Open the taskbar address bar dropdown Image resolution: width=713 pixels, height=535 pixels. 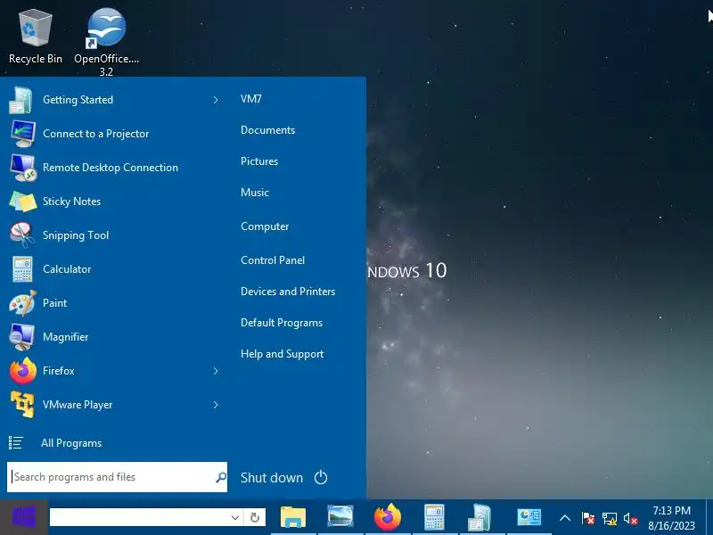click(235, 517)
